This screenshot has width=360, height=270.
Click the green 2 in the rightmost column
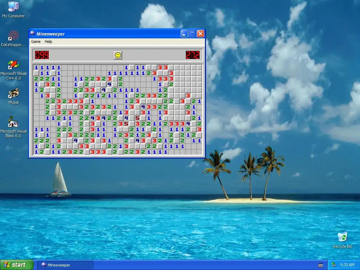coord(199,124)
